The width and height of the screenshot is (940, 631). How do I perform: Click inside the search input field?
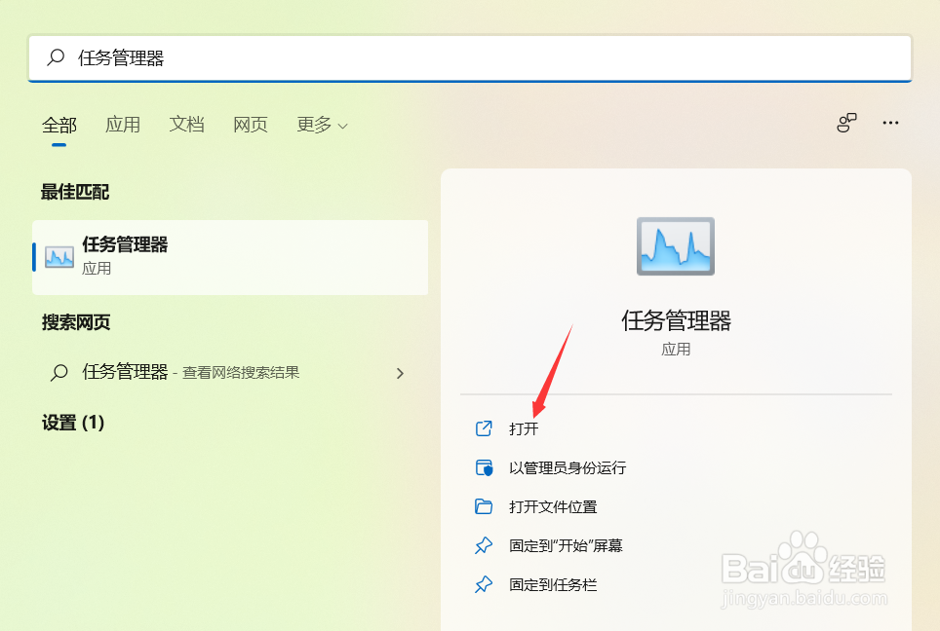tap(293, 58)
